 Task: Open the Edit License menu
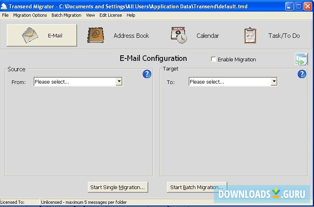coord(111,15)
